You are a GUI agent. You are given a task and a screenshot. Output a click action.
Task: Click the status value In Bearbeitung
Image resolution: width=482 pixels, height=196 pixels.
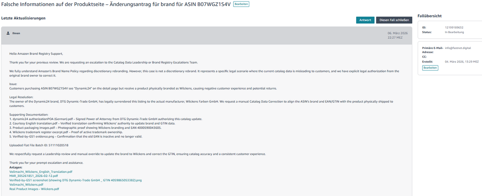(455, 32)
